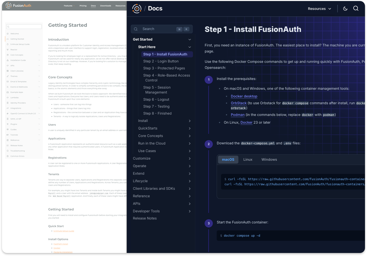The width and height of the screenshot is (367, 256).
Task: Select 5-Minute Setup Guide in the light sidebar
Action: coord(20,44)
